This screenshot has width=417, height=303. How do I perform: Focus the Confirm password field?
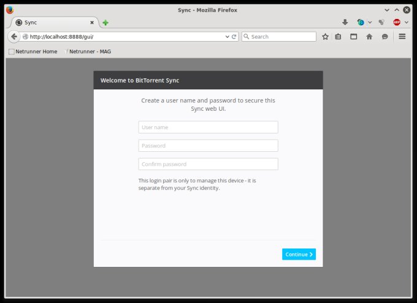click(208, 164)
